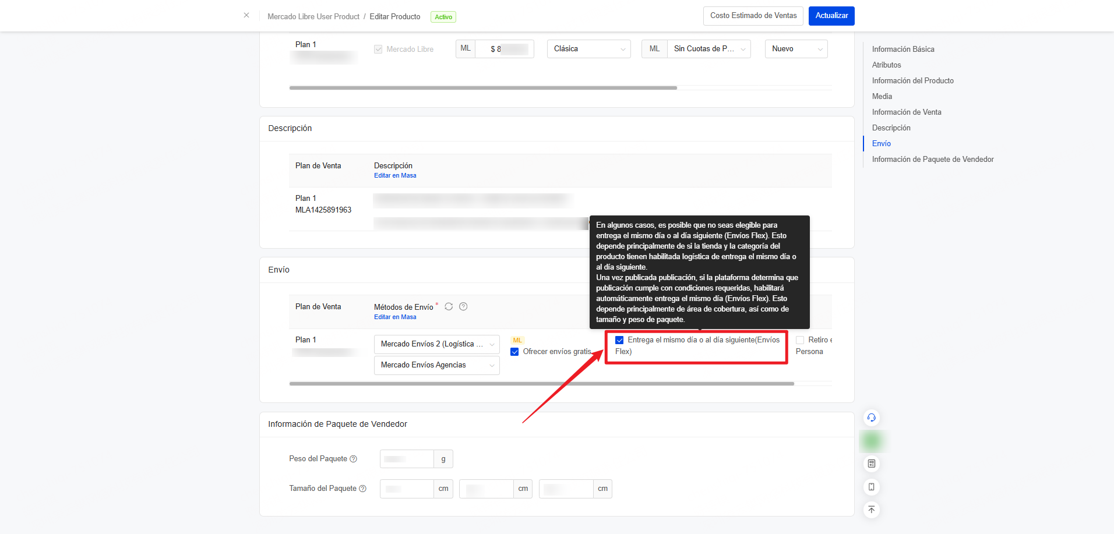
Task: Click the Envío table horizontal scrollbar
Action: point(542,384)
